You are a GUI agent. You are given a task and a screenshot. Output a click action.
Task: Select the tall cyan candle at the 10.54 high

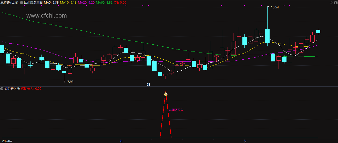(x=267, y=36)
